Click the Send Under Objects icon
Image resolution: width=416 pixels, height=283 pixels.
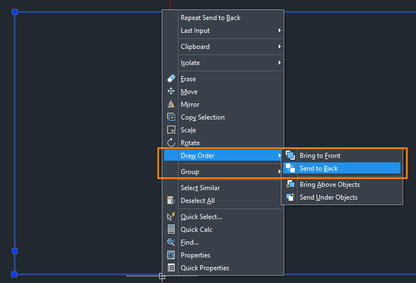click(290, 197)
